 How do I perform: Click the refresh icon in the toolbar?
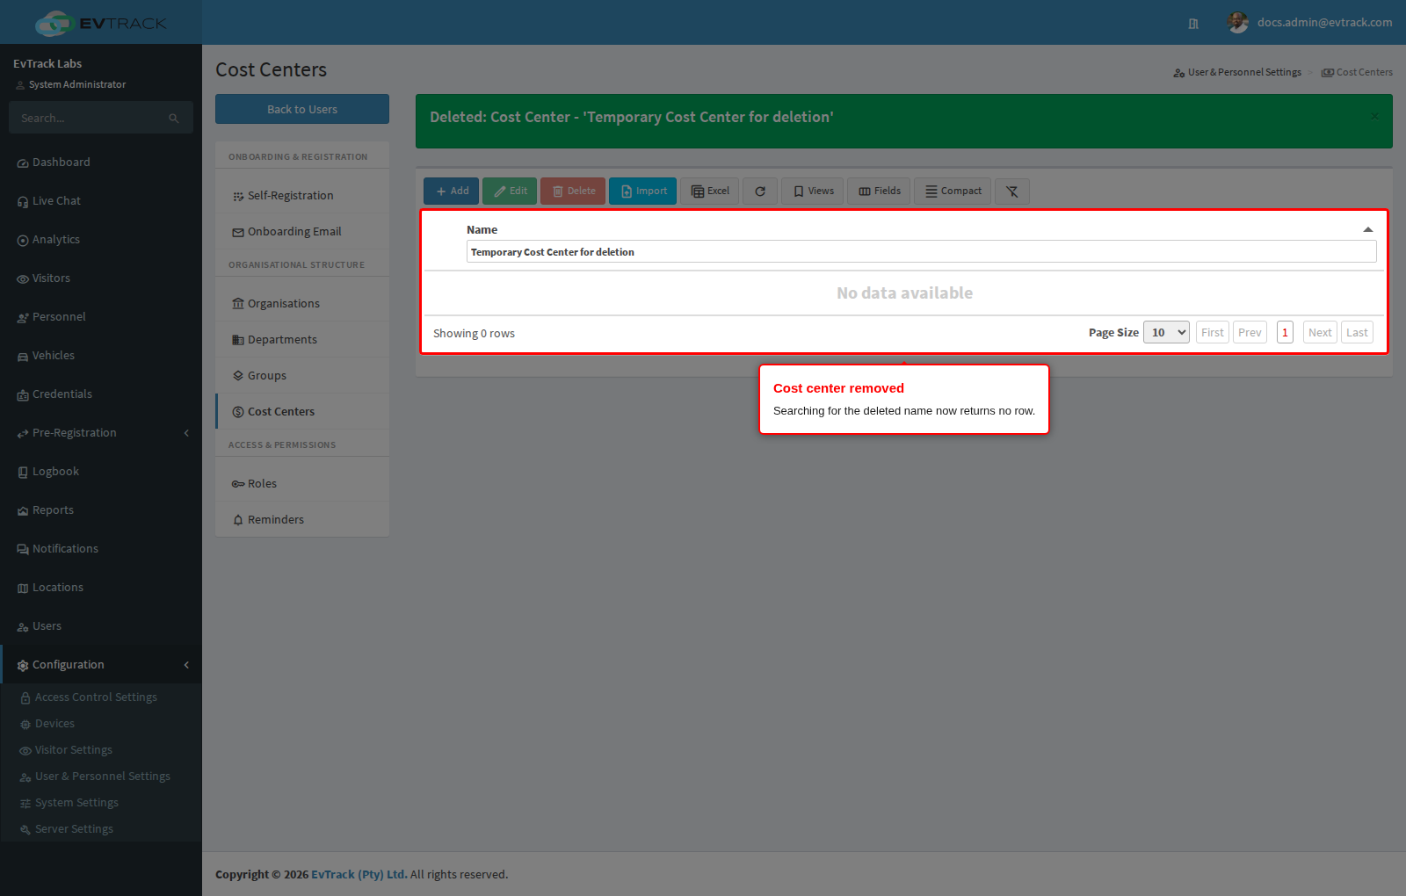tap(760, 191)
